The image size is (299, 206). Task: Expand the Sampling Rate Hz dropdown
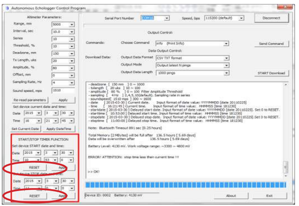pos(72,82)
